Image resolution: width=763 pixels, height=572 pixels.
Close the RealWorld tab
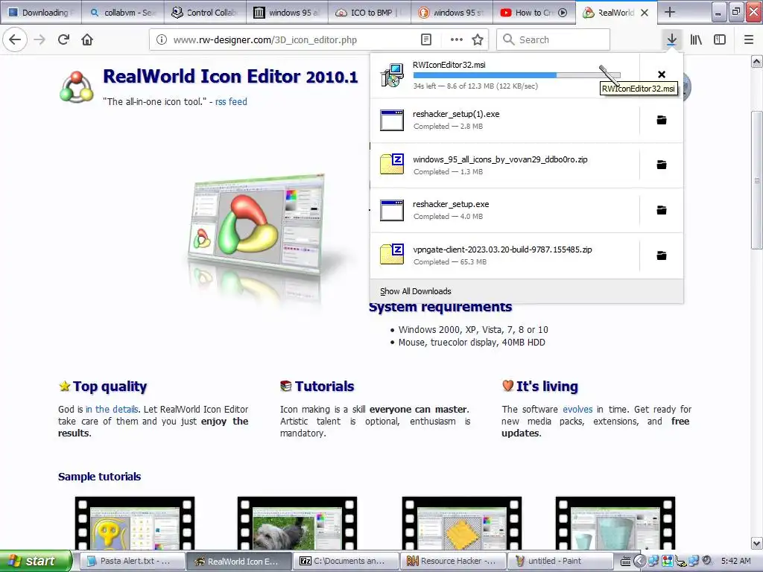(x=645, y=13)
